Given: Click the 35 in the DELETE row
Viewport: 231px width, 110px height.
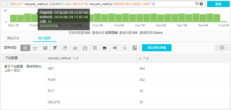Looking at the screenshot, I should pyautogui.click(x=141, y=102).
